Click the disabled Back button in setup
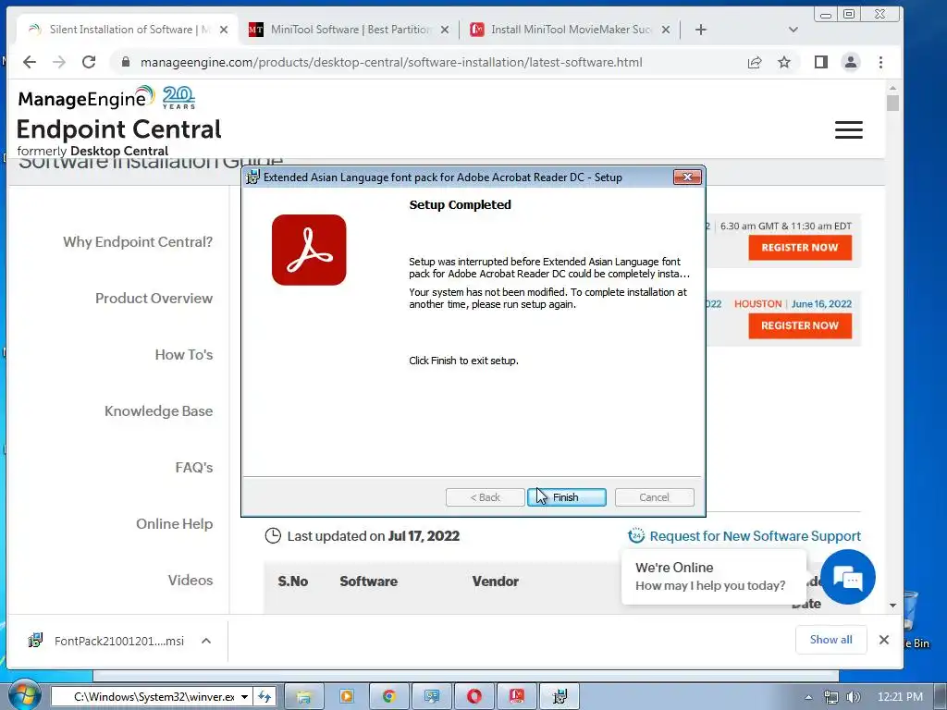Viewport: 947px width, 710px height. 485,496
